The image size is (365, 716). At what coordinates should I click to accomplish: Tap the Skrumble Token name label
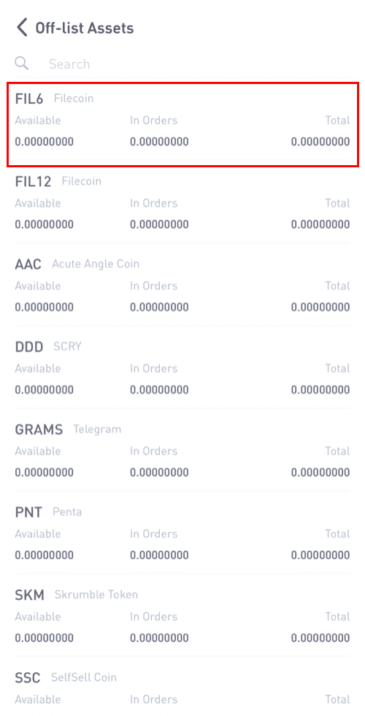point(96,595)
